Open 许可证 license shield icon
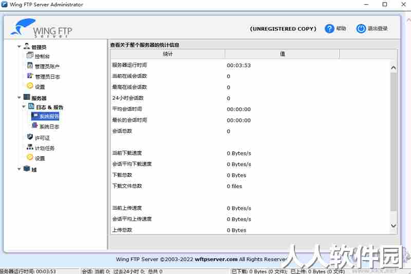Screen dimensions: 411x274 30,137
